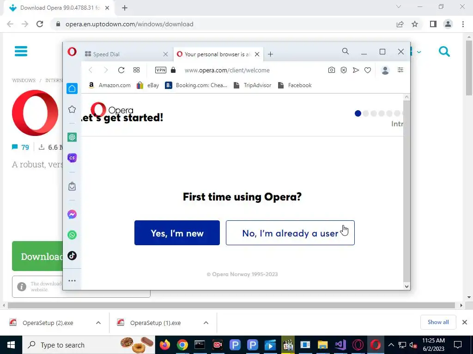473x354 pixels.
Task: Close the 'Your personal browser' tab
Action: coord(257,54)
